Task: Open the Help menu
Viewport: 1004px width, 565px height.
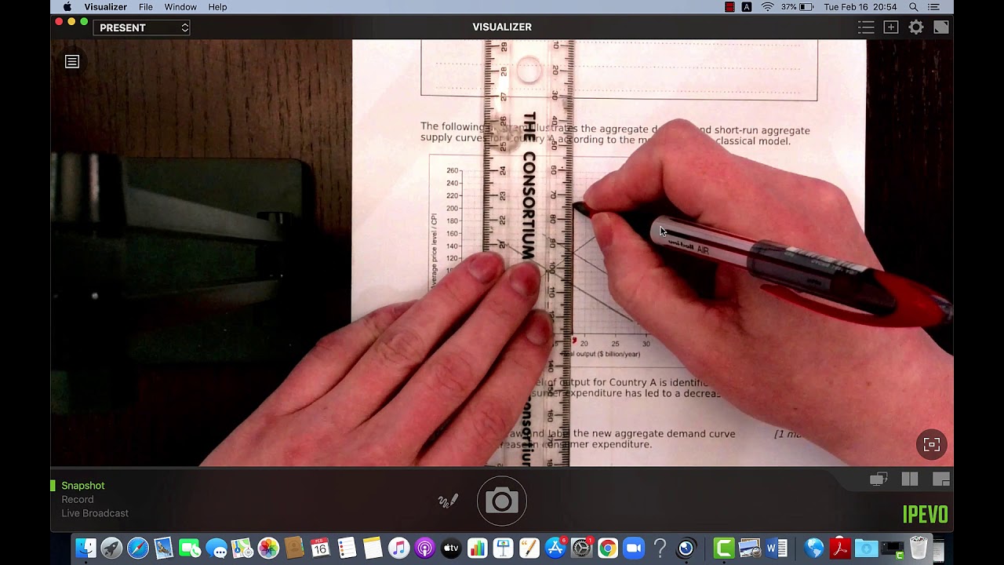Action: (x=217, y=7)
